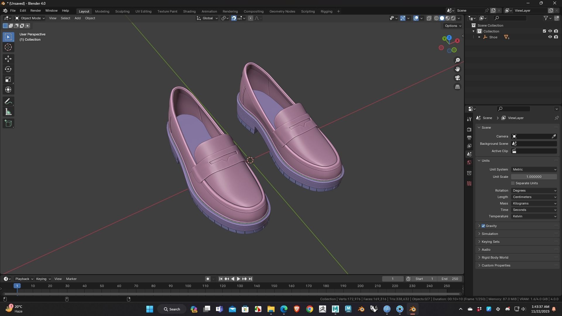This screenshot has width=562, height=316.
Task: Exclude Collection from view layer checkbox
Action: tap(544, 31)
